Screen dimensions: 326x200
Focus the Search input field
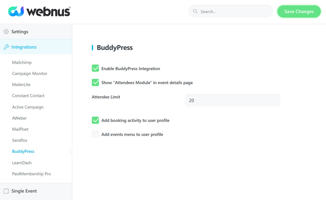click(231, 11)
